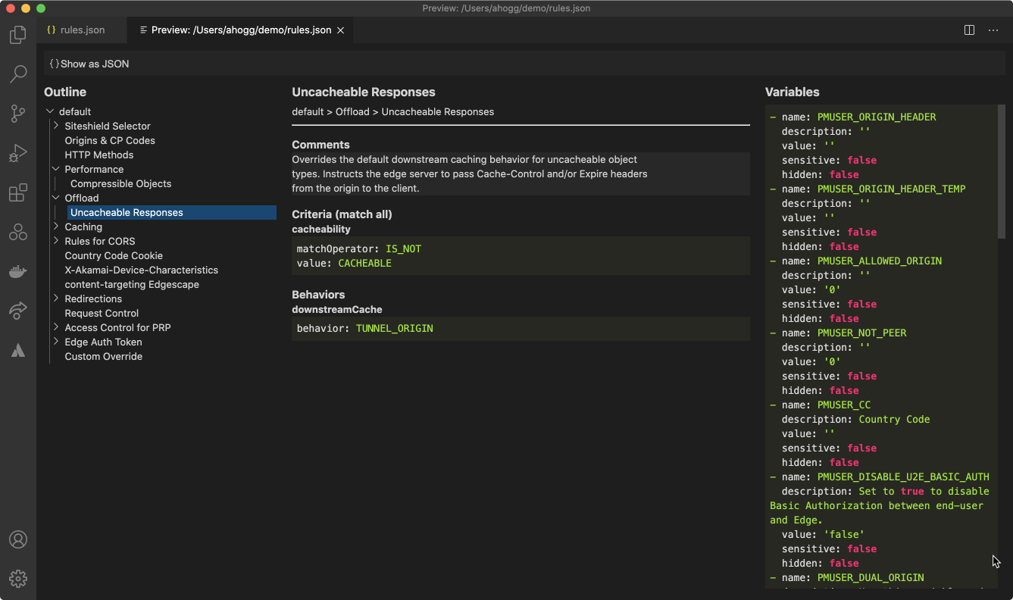Image resolution: width=1013 pixels, height=600 pixels.
Task: Click the Edge Auth Token label
Action: pyautogui.click(x=103, y=342)
